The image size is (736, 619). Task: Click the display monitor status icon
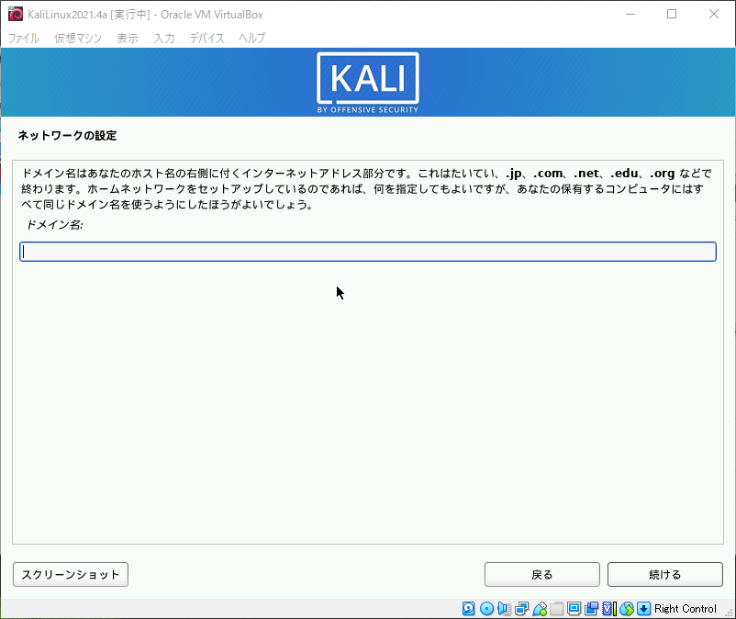tap(574, 609)
